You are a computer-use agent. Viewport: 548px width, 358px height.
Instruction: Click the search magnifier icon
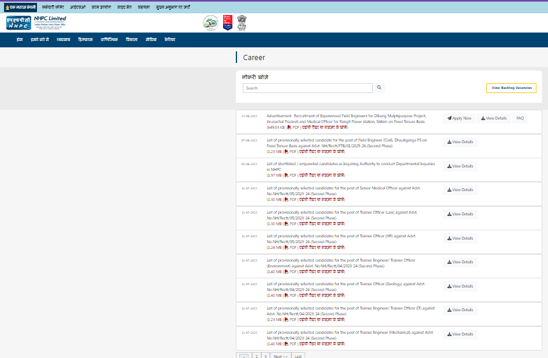pos(379,88)
